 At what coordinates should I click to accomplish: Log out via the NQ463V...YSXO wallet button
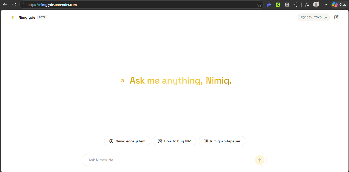point(314,17)
